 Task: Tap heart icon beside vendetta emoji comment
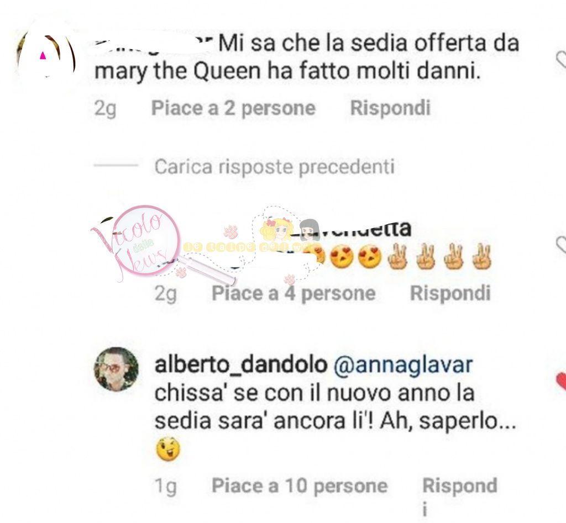point(562,245)
